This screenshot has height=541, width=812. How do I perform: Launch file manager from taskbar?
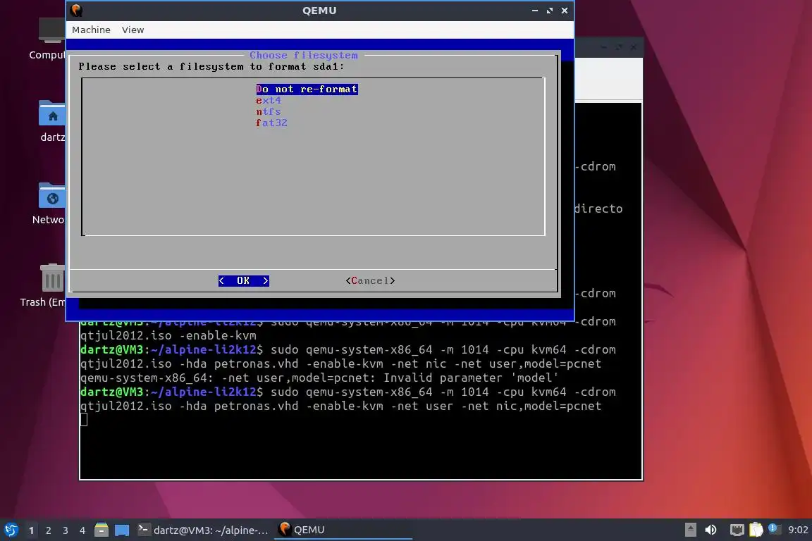[101, 530]
